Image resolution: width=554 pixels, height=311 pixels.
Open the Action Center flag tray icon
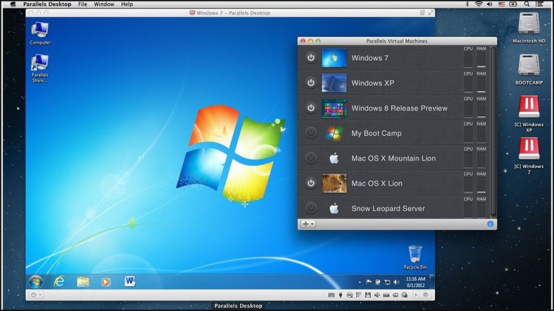tap(368, 282)
